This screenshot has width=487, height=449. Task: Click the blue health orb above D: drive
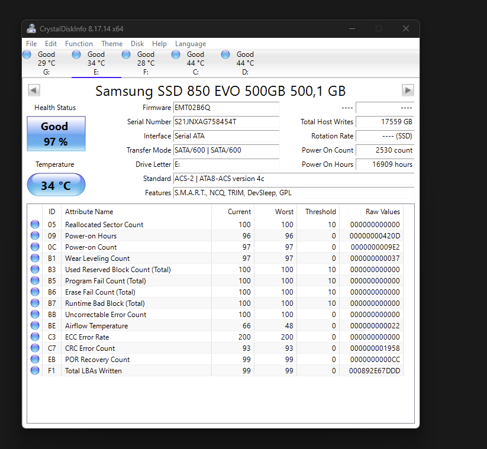click(x=225, y=54)
